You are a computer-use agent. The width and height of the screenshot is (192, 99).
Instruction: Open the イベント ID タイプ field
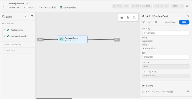[166, 76]
